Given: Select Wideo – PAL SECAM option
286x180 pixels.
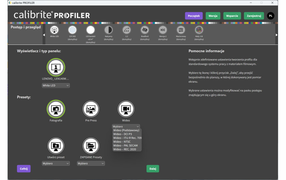Looking at the screenshot, I should tap(127, 145).
